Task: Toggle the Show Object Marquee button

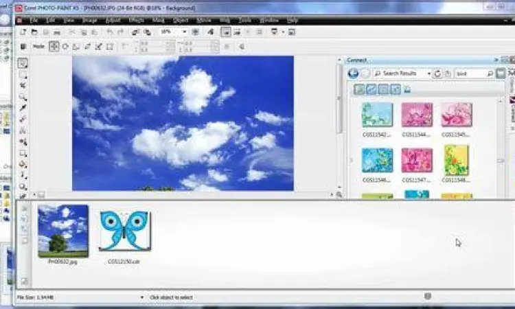Action: click(237, 32)
